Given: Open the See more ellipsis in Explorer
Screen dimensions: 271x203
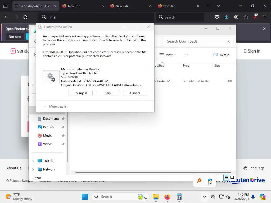Looking at the screenshot, I should [186, 55].
